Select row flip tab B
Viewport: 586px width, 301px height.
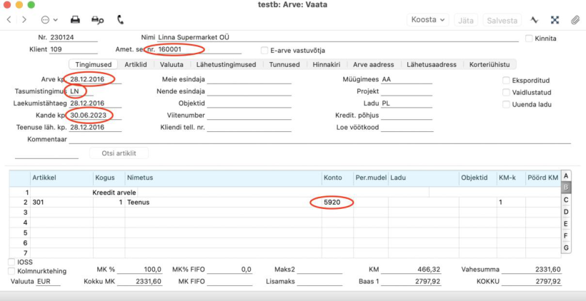point(566,188)
